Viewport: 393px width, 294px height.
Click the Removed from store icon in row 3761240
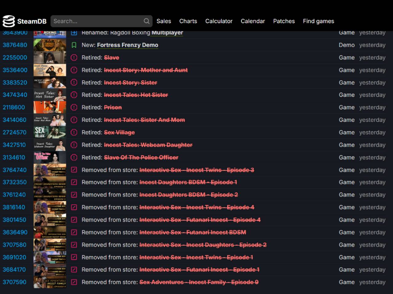[x=74, y=195]
